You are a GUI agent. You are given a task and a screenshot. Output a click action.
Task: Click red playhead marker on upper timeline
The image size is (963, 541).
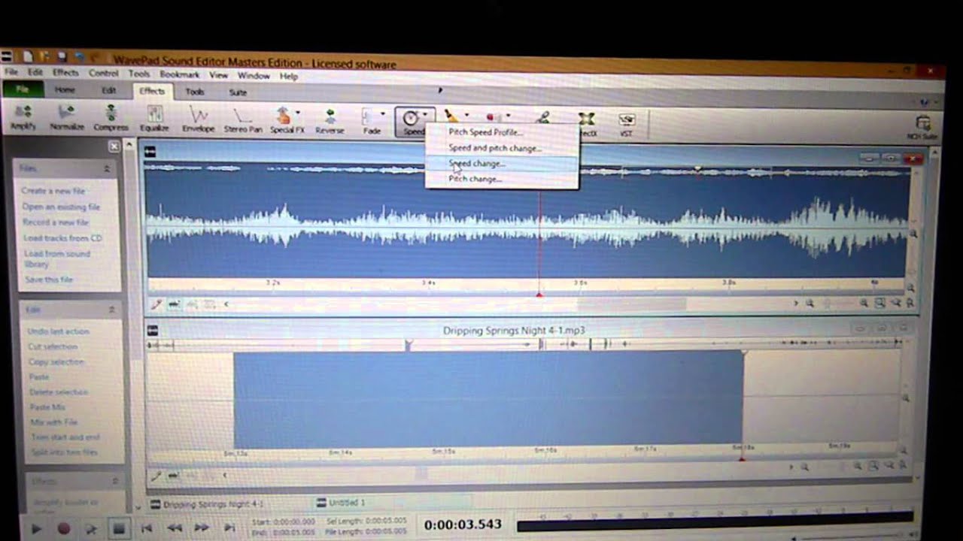click(x=539, y=295)
